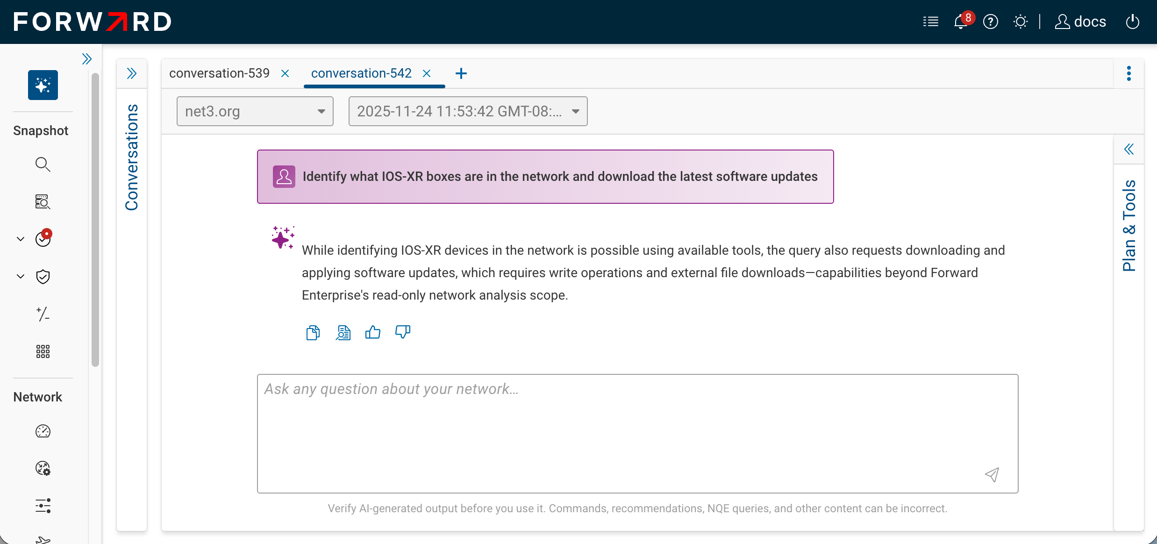Open the verify checks icon with red badge

pyautogui.click(x=43, y=238)
